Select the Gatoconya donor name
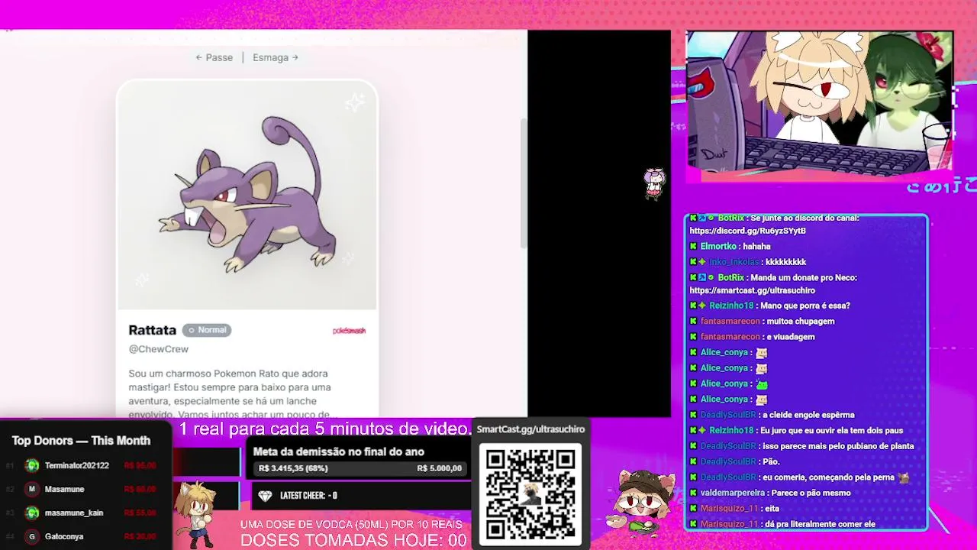The height and width of the screenshot is (550, 977). [64, 536]
